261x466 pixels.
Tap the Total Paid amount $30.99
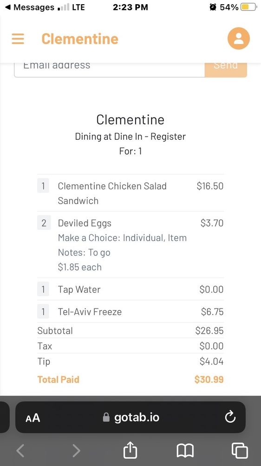209,379
